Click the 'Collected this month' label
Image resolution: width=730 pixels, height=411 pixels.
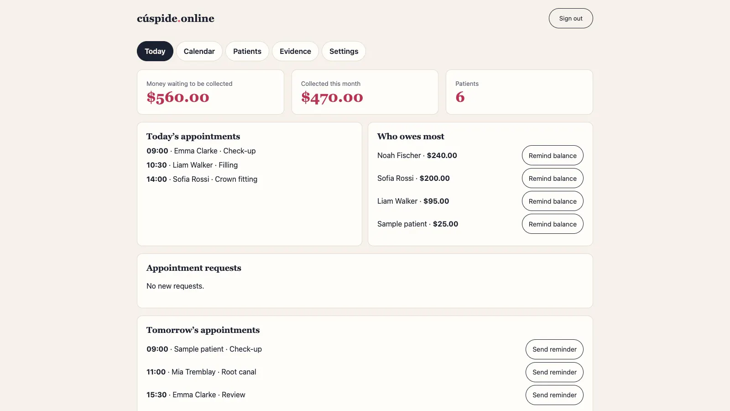pos(331,84)
